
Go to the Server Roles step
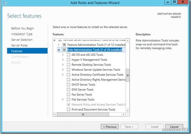(x=19, y=45)
